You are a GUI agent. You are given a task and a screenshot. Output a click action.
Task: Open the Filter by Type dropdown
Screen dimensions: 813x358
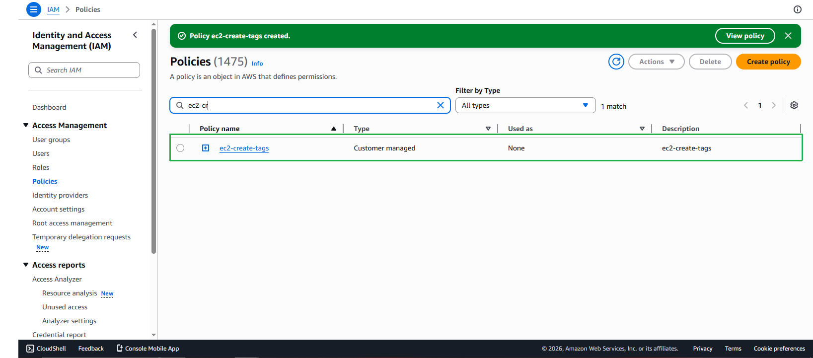[x=525, y=105]
